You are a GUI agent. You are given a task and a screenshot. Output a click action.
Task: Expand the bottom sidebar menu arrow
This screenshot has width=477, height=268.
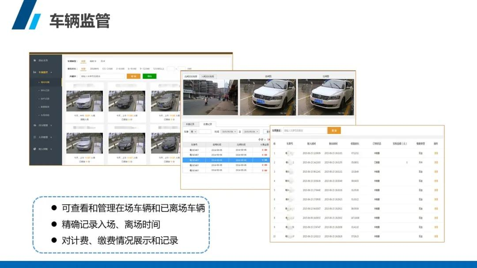click(51, 149)
